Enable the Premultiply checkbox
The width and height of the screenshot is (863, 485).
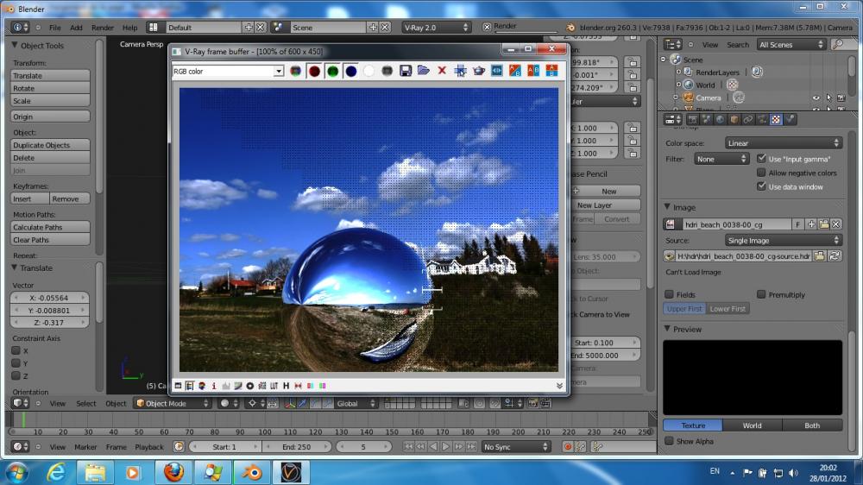coord(761,294)
